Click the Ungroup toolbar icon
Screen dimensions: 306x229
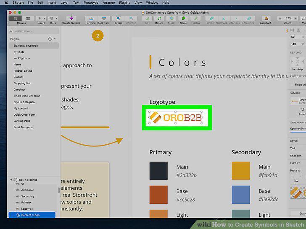131,18
